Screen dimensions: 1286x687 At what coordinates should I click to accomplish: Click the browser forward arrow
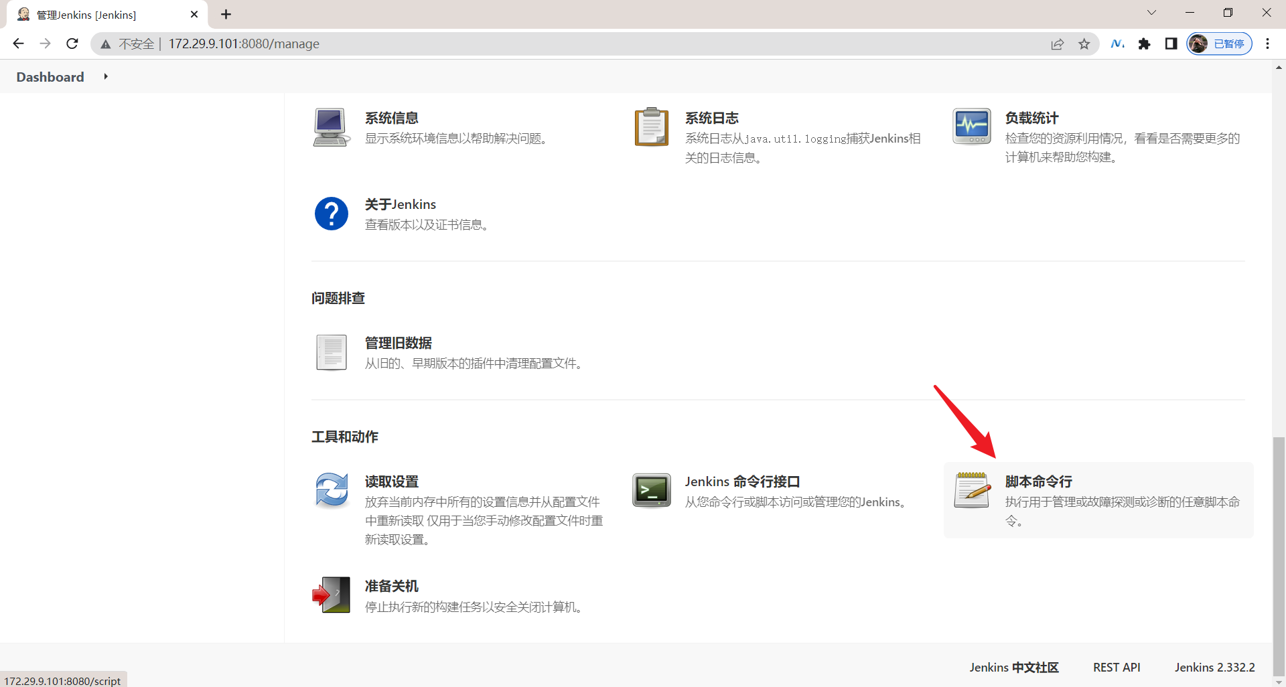coord(45,44)
